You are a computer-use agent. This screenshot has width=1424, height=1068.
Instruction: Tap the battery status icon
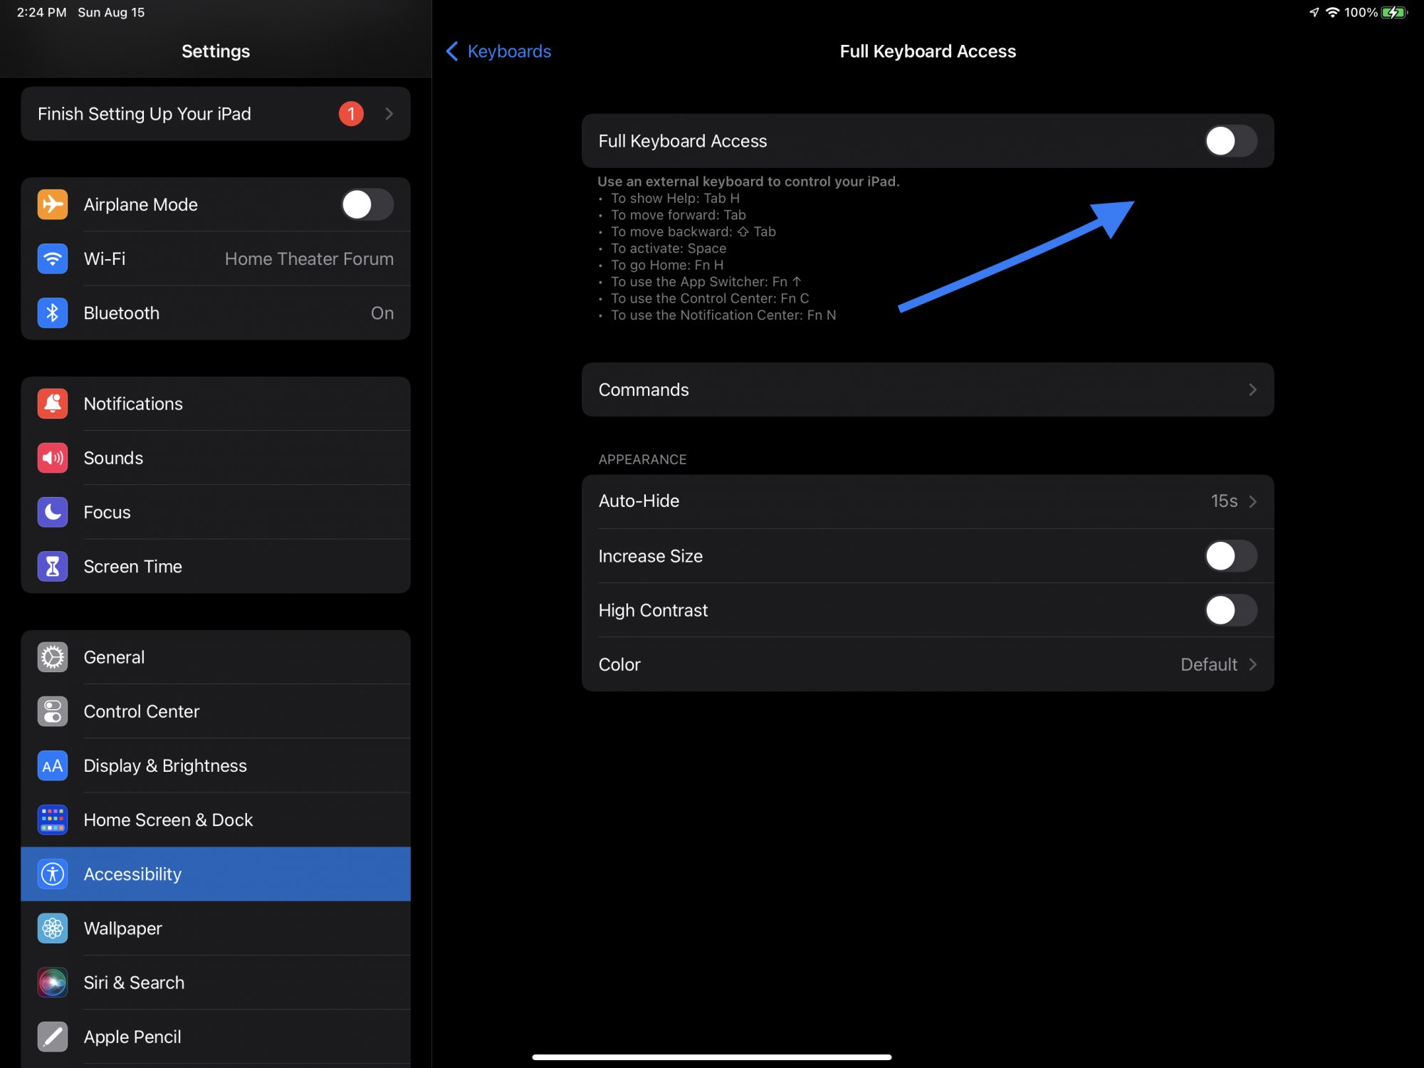[1395, 12]
